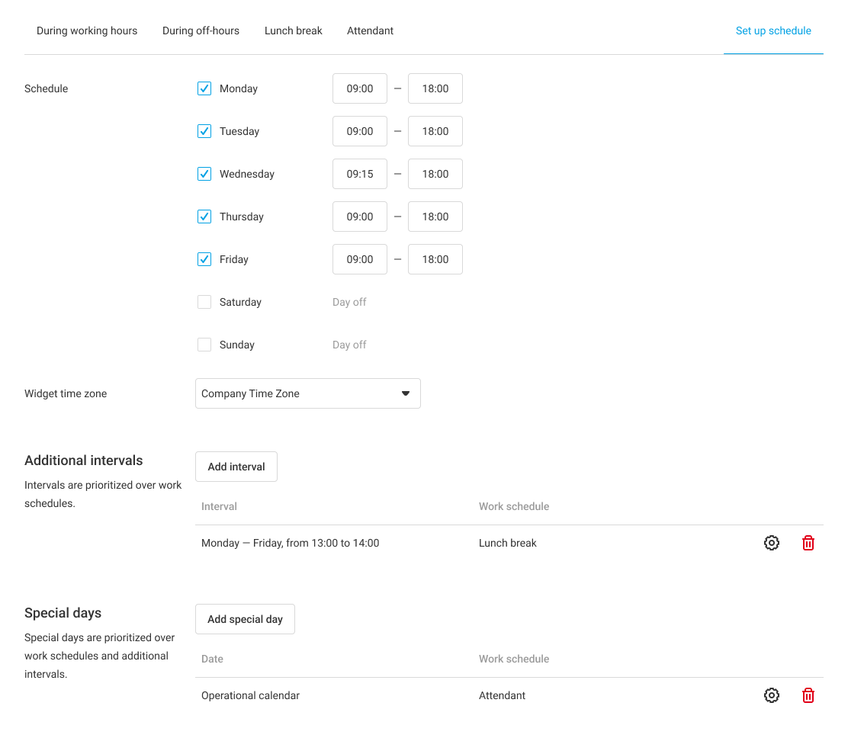
Task: Open the Widget time zone dropdown
Action: click(307, 393)
